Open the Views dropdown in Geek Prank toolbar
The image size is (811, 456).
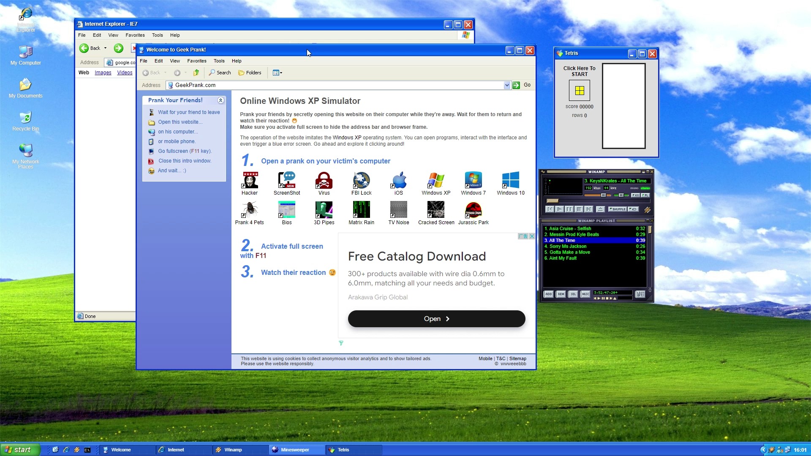(278, 73)
